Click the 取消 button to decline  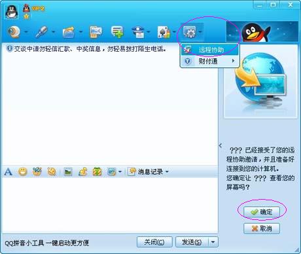tap(262, 228)
